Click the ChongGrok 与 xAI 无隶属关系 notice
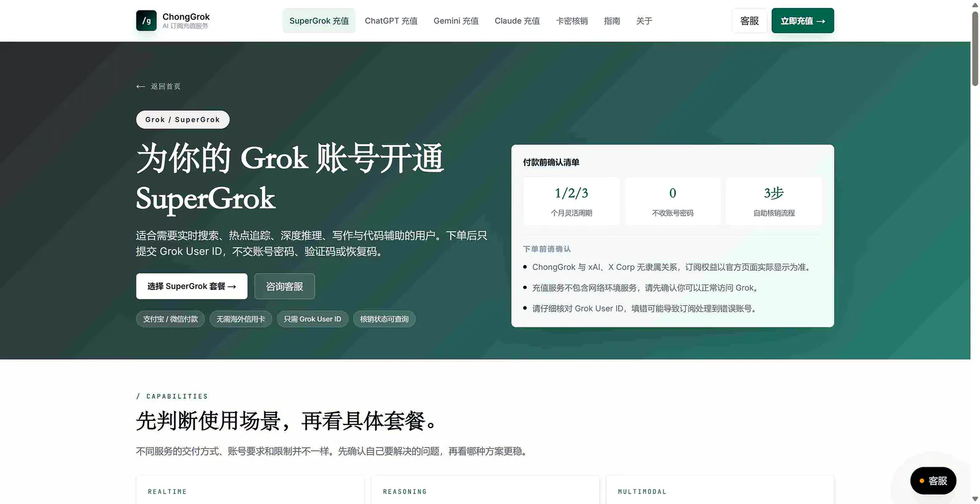 (x=672, y=267)
